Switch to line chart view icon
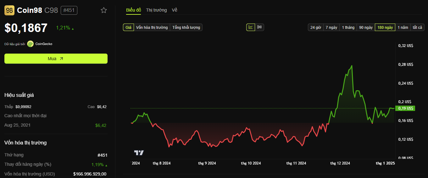 251,27
